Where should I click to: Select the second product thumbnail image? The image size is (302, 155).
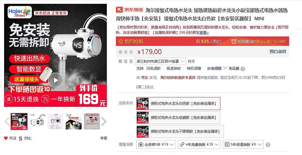pyautogui.click(x=37, y=121)
